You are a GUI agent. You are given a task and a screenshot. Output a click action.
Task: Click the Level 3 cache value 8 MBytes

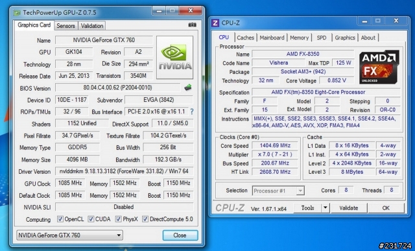point(351,172)
